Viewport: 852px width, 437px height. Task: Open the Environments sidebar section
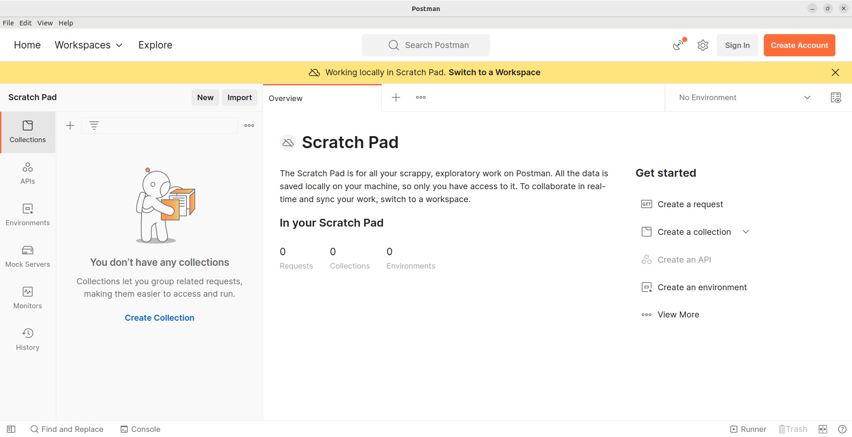coord(28,215)
